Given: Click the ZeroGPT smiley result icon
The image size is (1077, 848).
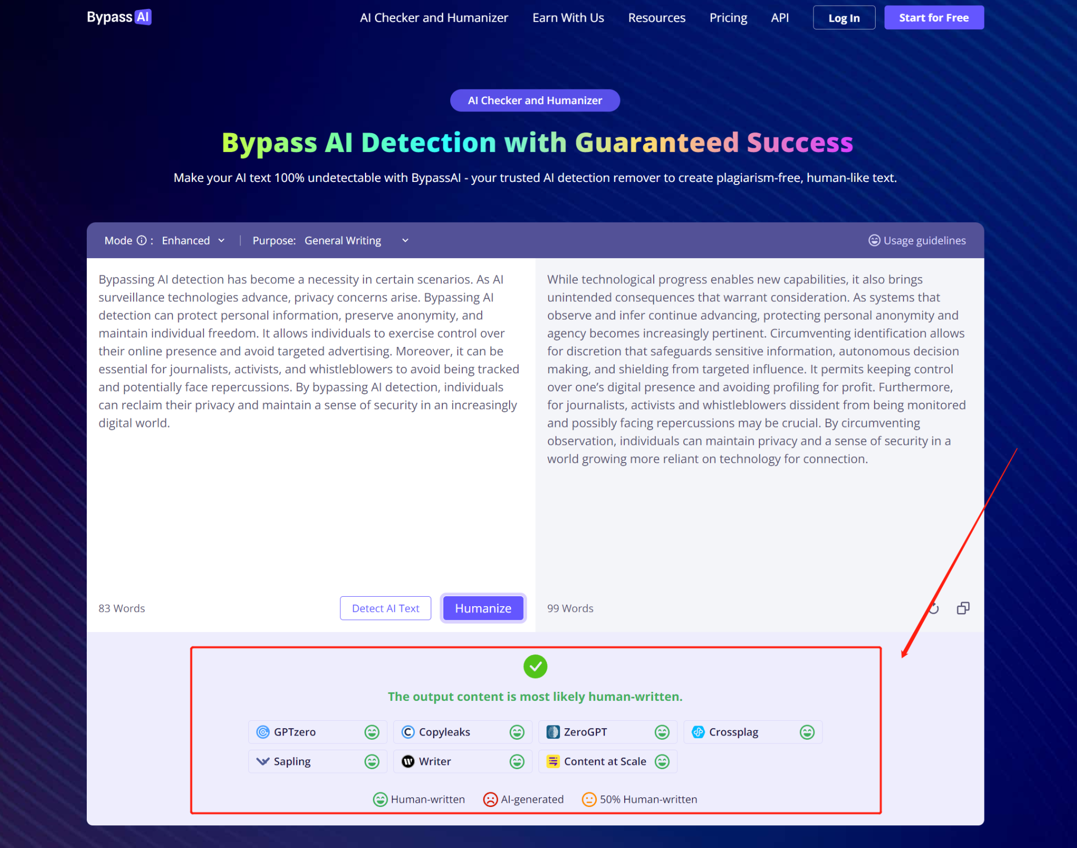Looking at the screenshot, I should (662, 732).
